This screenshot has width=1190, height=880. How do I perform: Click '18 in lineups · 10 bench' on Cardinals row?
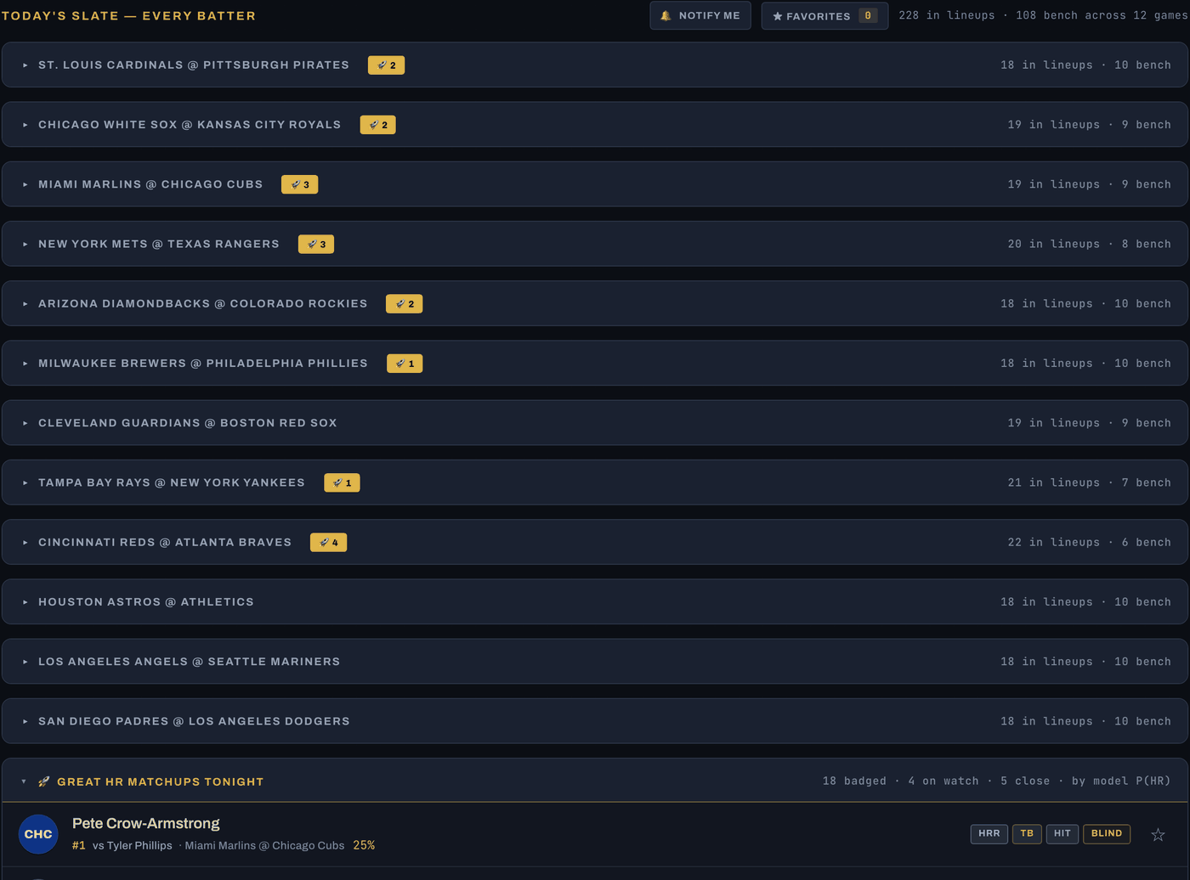(1085, 65)
